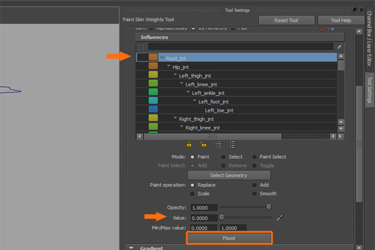The image size is (375, 250).
Task: Set paint operation to Add
Action: (255, 186)
